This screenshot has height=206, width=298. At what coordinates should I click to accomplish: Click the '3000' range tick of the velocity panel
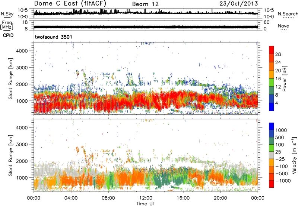point(22,144)
